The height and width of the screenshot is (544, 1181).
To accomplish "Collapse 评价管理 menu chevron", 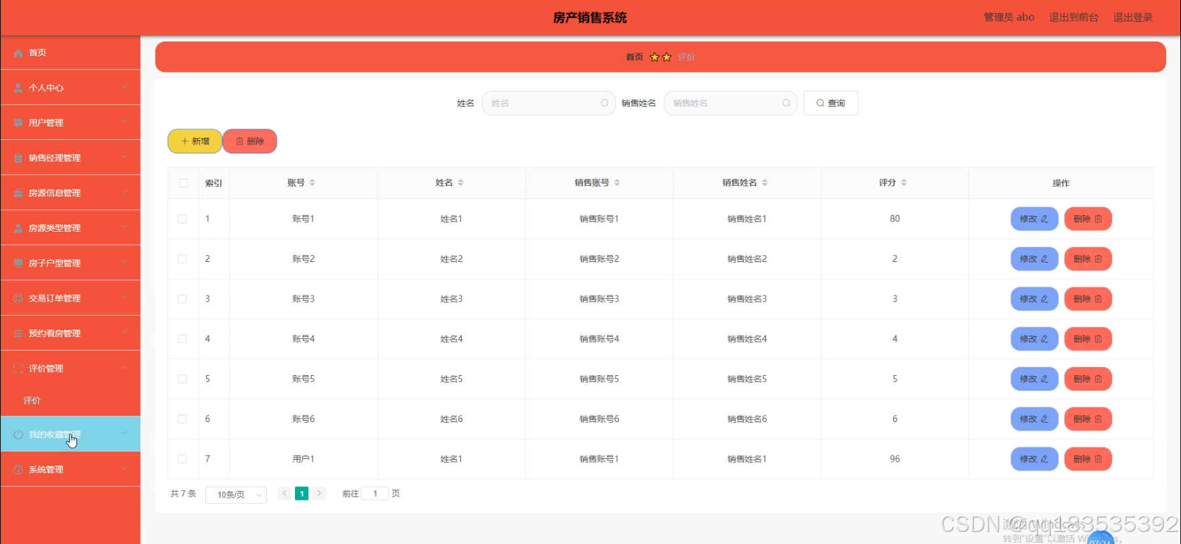I will pyautogui.click(x=124, y=368).
